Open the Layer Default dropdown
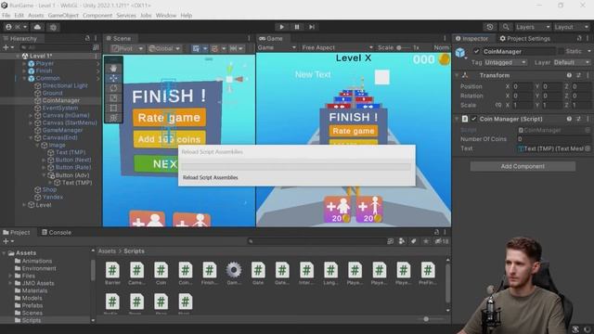This screenshot has width=594, height=334. click(572, 62)
